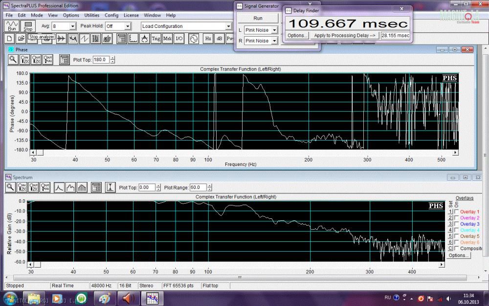The image size is (489, 306).
Task: Click the Phase Plot Top stepper arrows
Action: coord(112,60)
